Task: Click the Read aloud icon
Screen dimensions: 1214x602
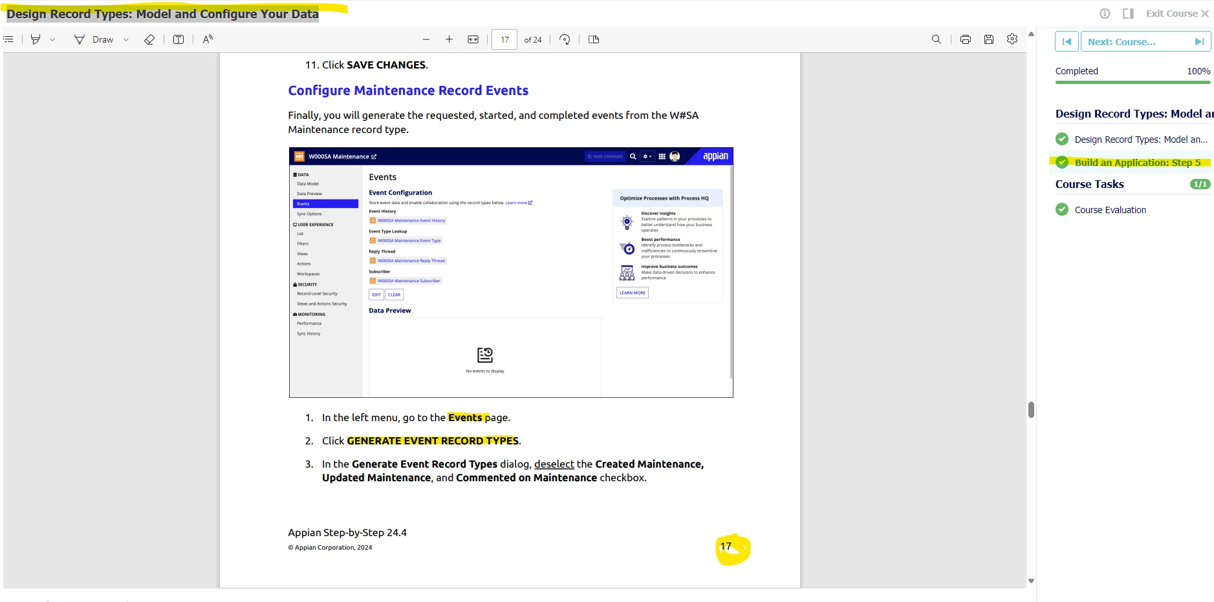Action: (208, 39)
